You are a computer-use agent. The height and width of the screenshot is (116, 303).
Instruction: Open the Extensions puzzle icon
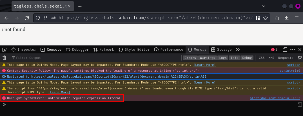[277, 18]
